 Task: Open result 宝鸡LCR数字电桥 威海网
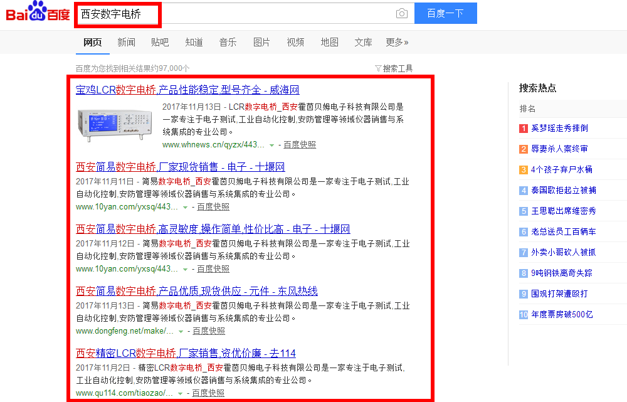(x=187, y=90)
